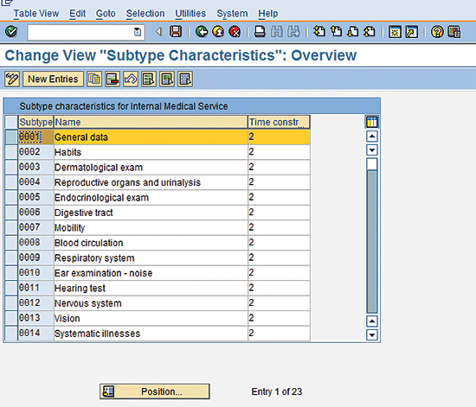This screenshot has width=476, height=407.
Task: Click the yellow Help question mark icon
Action: (437, 31)
